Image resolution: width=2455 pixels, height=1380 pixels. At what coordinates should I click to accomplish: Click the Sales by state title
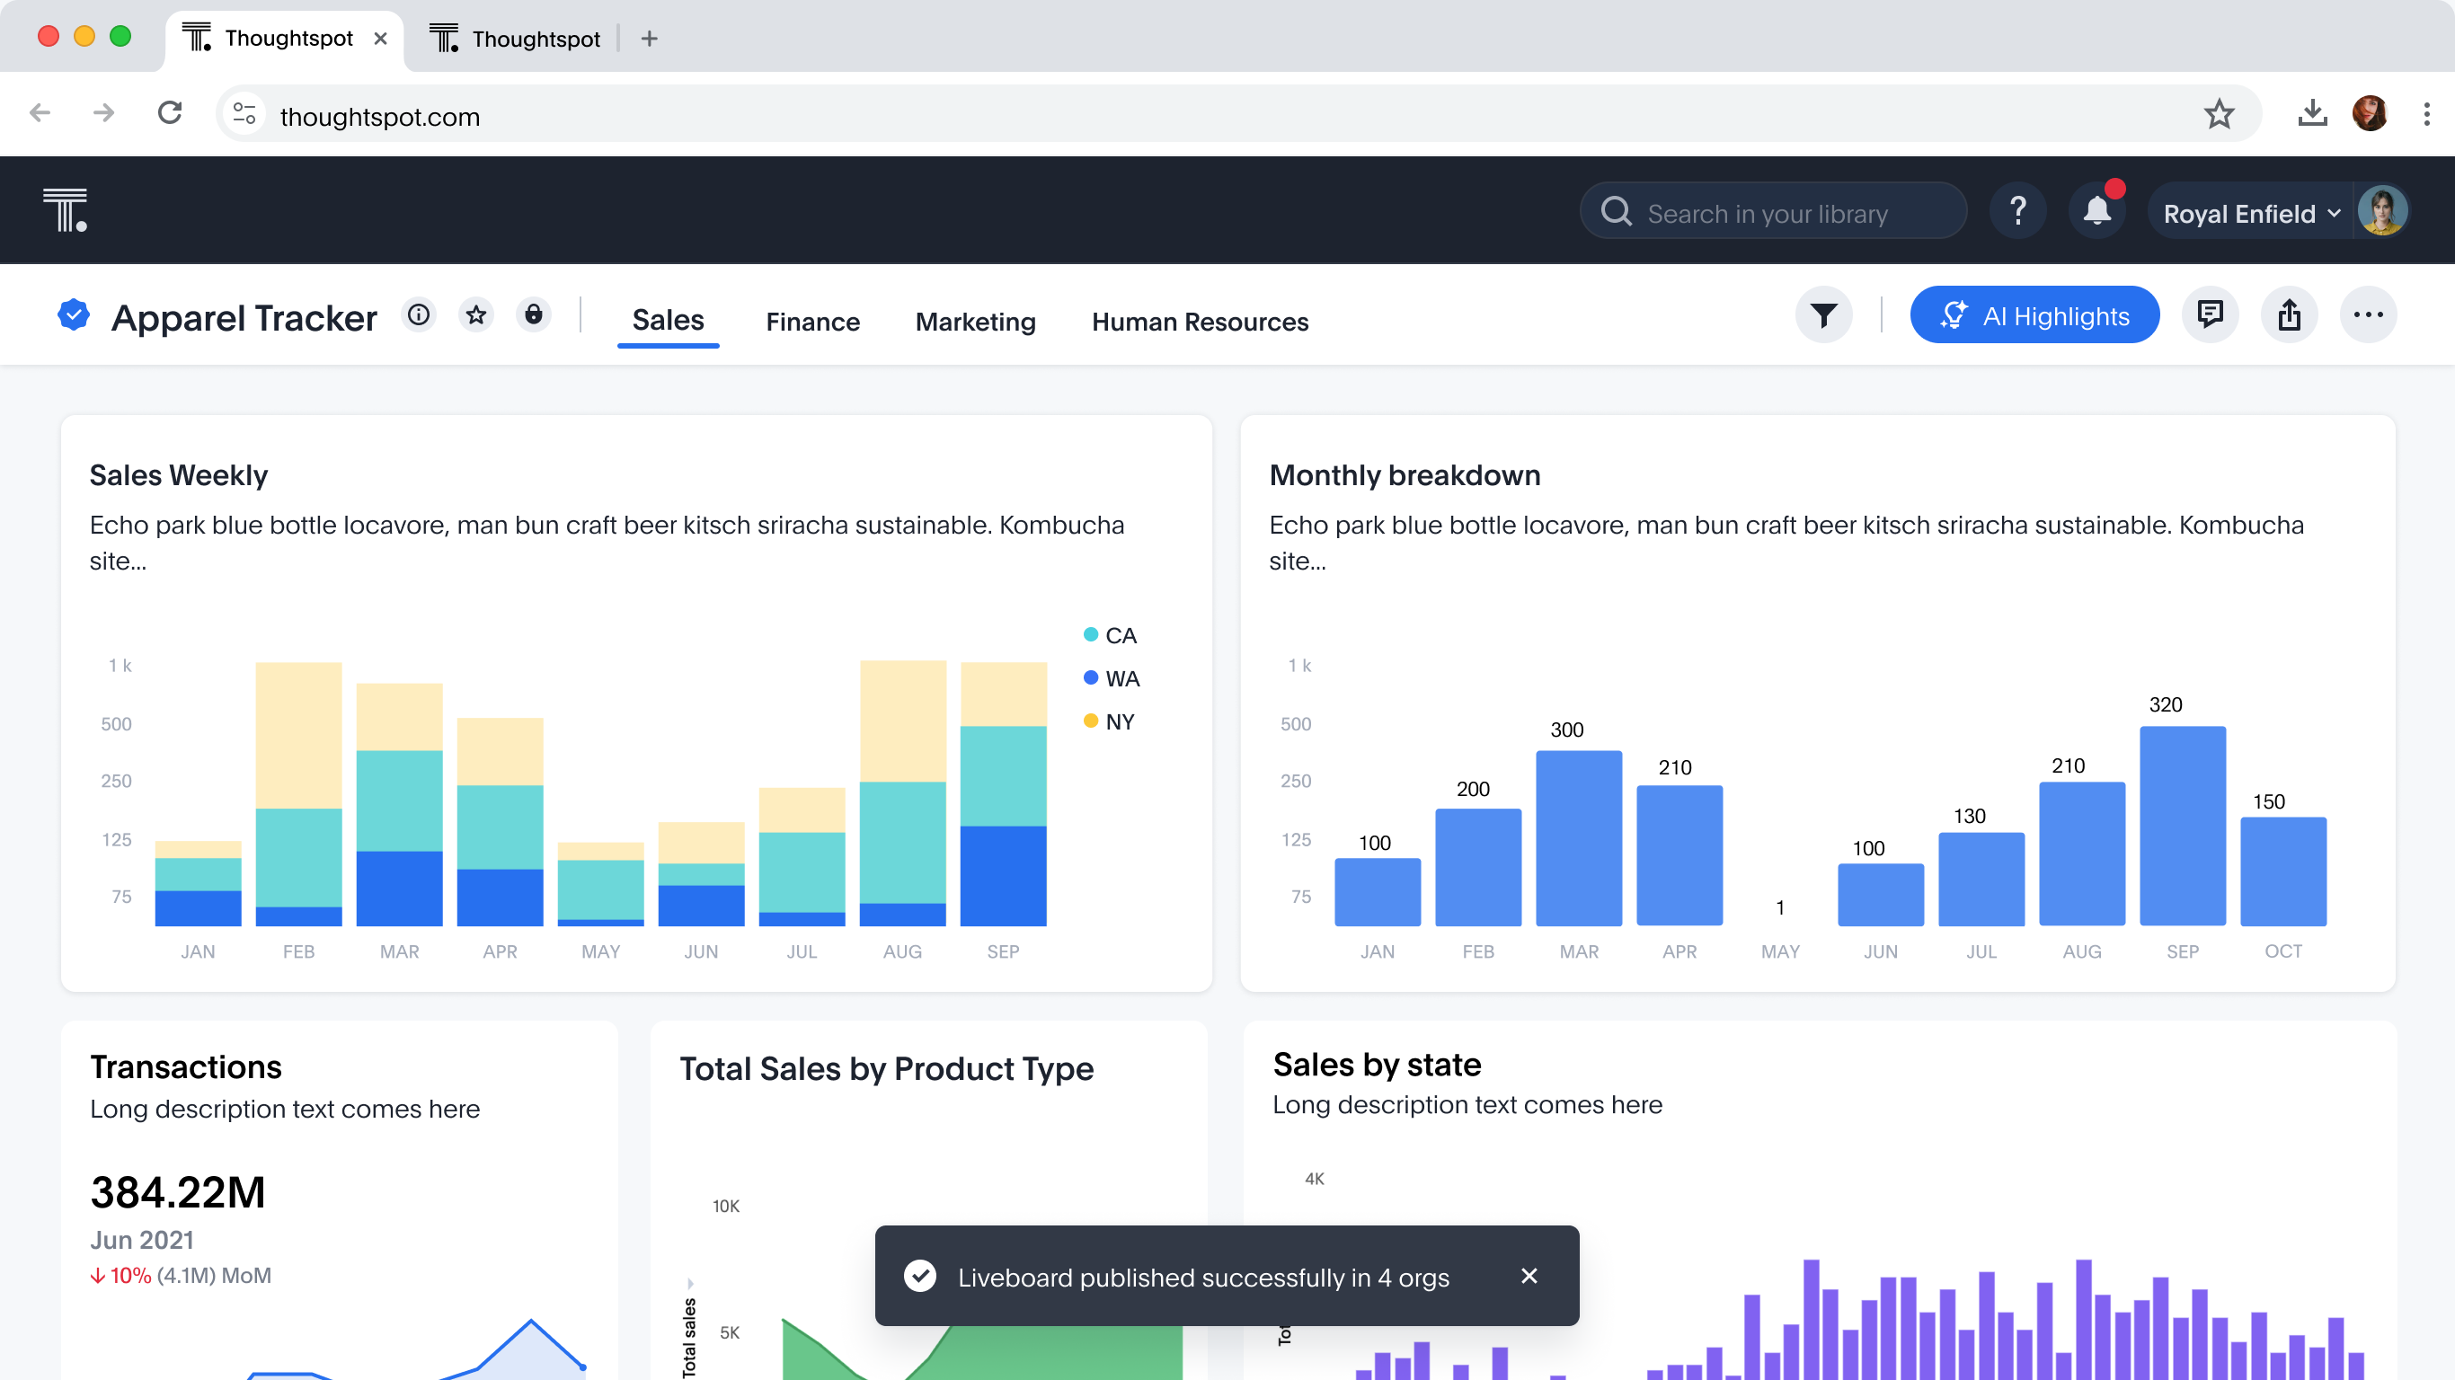pos(1378,1065)
